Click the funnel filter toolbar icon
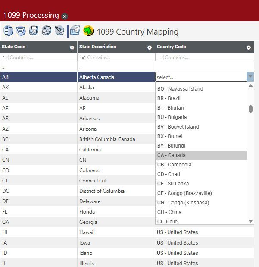The image size is (259, 267). click(x=21, y=31)
